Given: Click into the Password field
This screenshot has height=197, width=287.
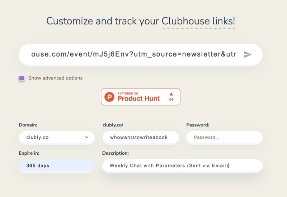Looking at the screenshot, I should pyautogui.click(x=225, y=137).
